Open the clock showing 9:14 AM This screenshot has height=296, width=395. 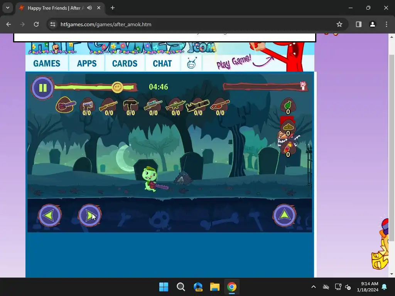coord(368,287)
